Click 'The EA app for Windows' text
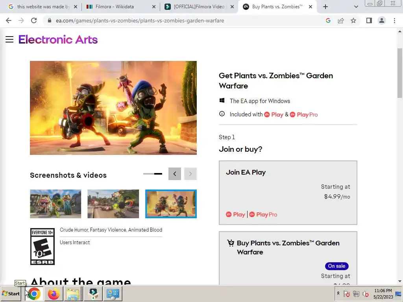 (x=260, y=101)
